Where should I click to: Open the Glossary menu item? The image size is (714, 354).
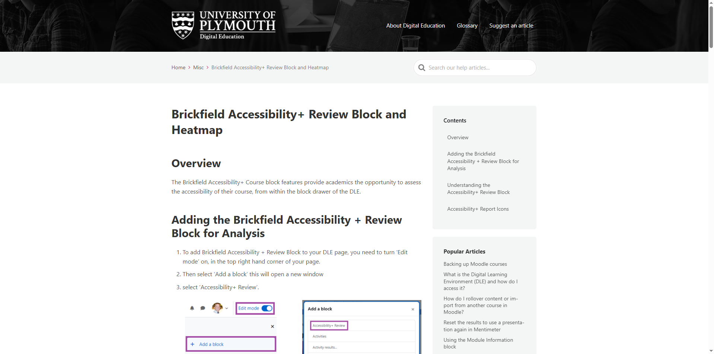(467, 26)
